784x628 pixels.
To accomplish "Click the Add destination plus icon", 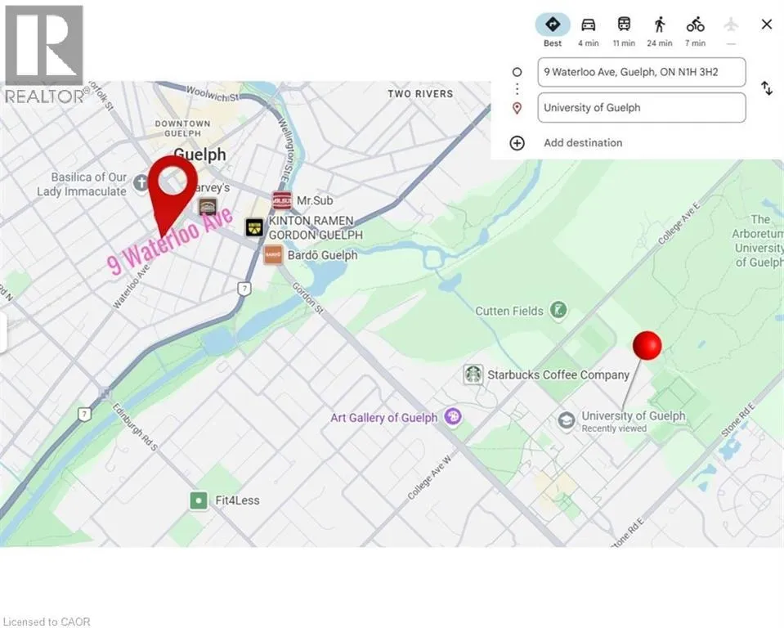I will click(517, 143).
